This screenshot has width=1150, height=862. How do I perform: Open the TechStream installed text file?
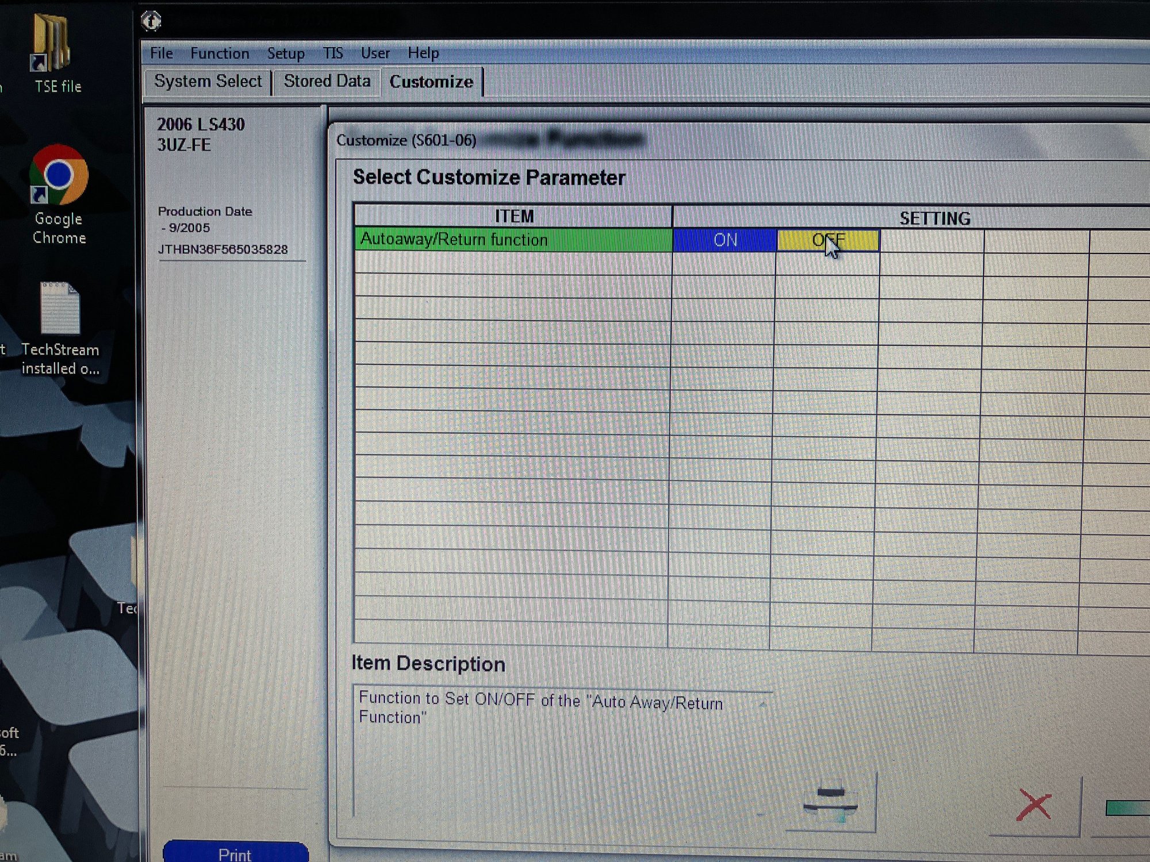tap(60, 328)
